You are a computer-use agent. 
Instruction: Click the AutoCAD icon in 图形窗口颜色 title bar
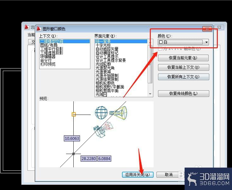point(39,28)
